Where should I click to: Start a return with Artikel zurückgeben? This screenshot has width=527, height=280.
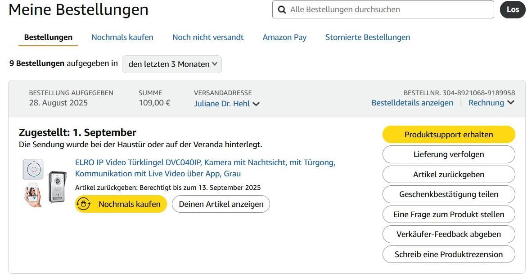[x=449, y=175]
